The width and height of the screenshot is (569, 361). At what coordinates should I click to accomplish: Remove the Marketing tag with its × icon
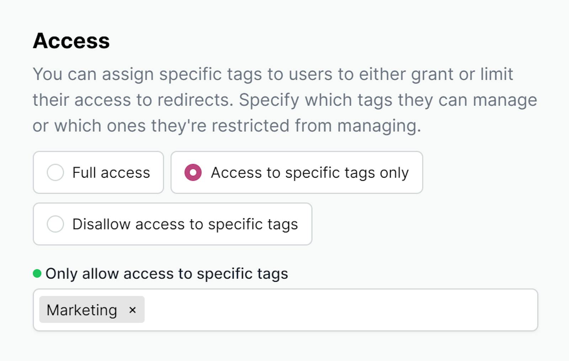pos(133,310)
